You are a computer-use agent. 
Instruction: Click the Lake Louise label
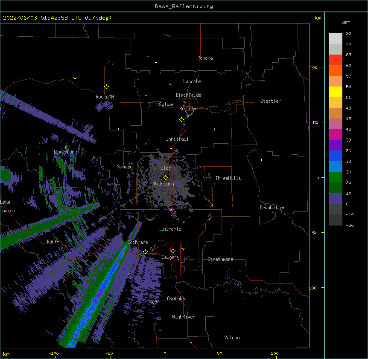8,206
